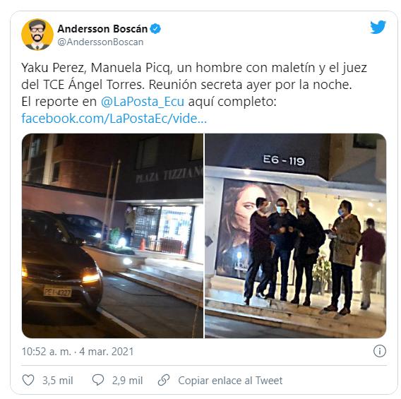Screen dimensions: 401x399
Task: Click the chain link icon
Action: [x=164, y=380]
